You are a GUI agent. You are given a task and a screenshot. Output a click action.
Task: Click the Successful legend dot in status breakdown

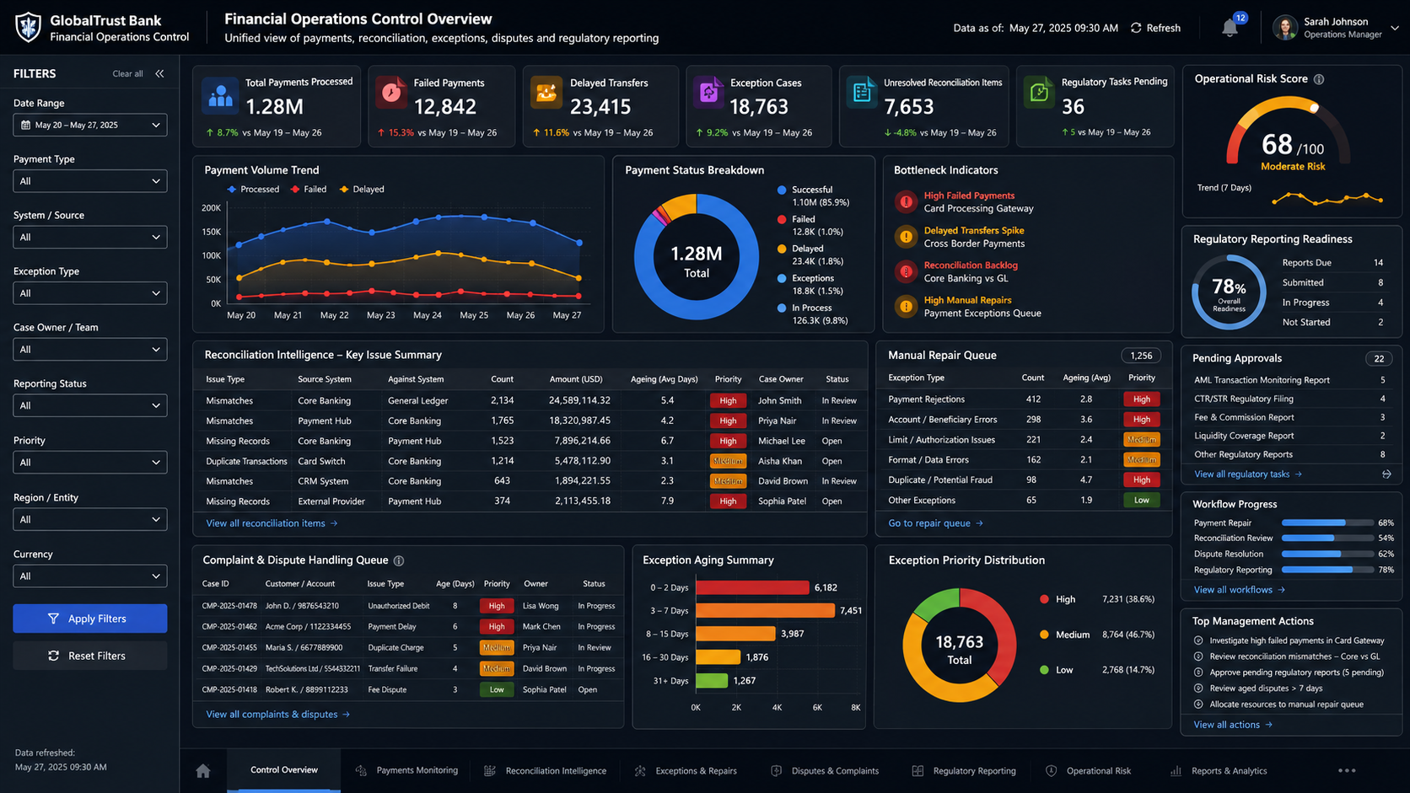point(782,190)
